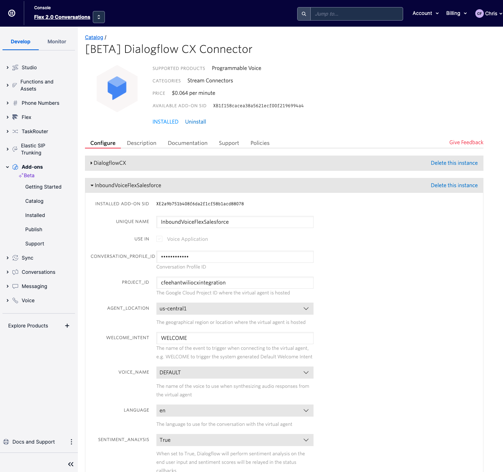Click the Dialogflow CX connector logo

tap(117, 88)
